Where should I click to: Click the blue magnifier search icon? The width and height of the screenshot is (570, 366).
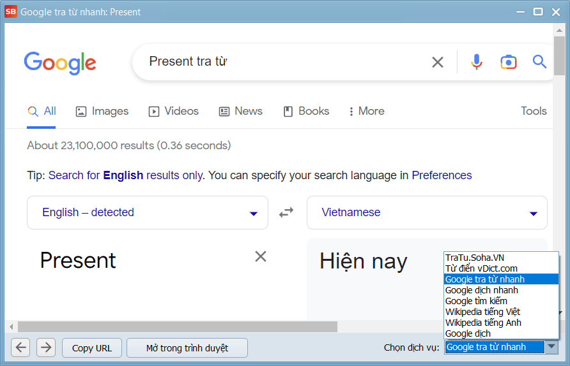(x=540, y=62)
